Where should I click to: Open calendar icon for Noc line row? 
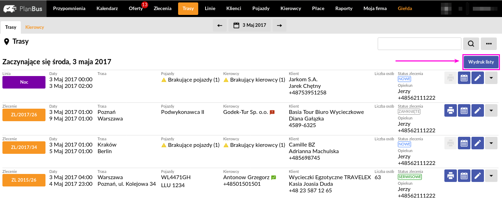464,78
